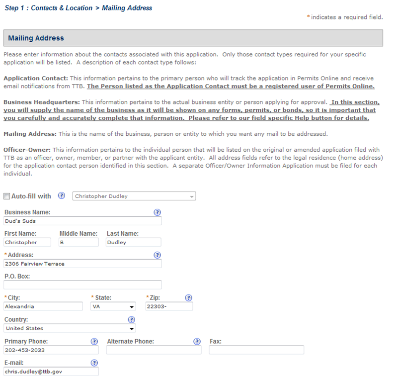Open Country help icon
This screenshot has width=397, height=379.
132,320
